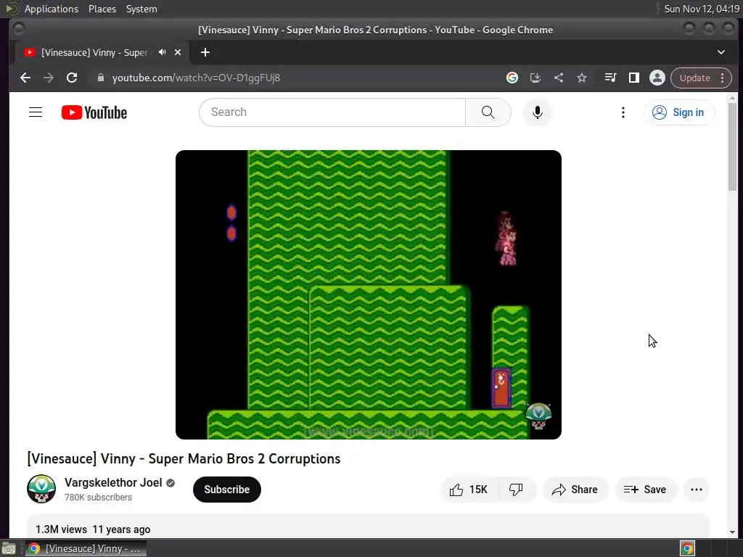The width and height of the screenshot is (743, 557).
Task: Click the Sign in button
Action: (x=678, y=112)
